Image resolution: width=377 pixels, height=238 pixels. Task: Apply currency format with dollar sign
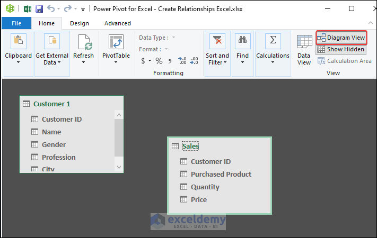pos(143,61)
